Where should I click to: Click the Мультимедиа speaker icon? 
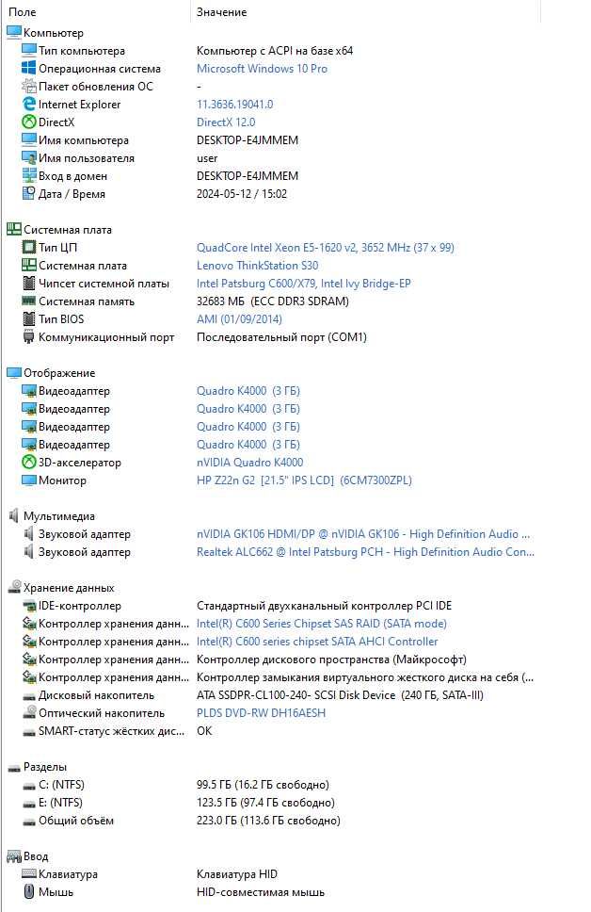[14, 515]
